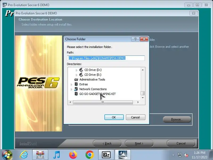Select the Extras folder row
The image size is (213, 160).
(x=84, y=84)
